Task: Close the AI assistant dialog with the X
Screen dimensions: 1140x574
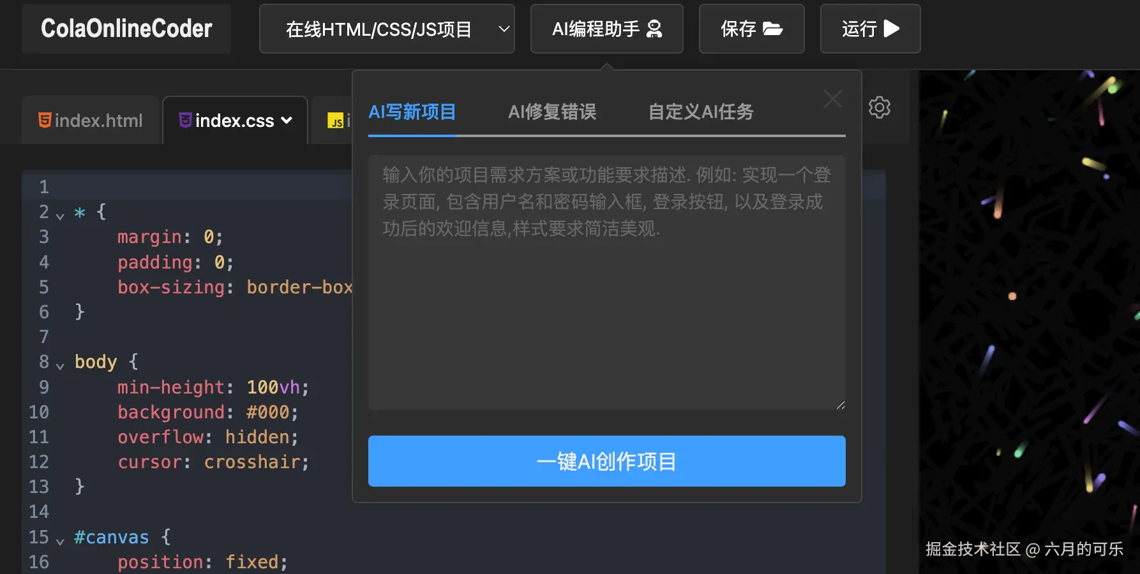Action: coord(832,99)
